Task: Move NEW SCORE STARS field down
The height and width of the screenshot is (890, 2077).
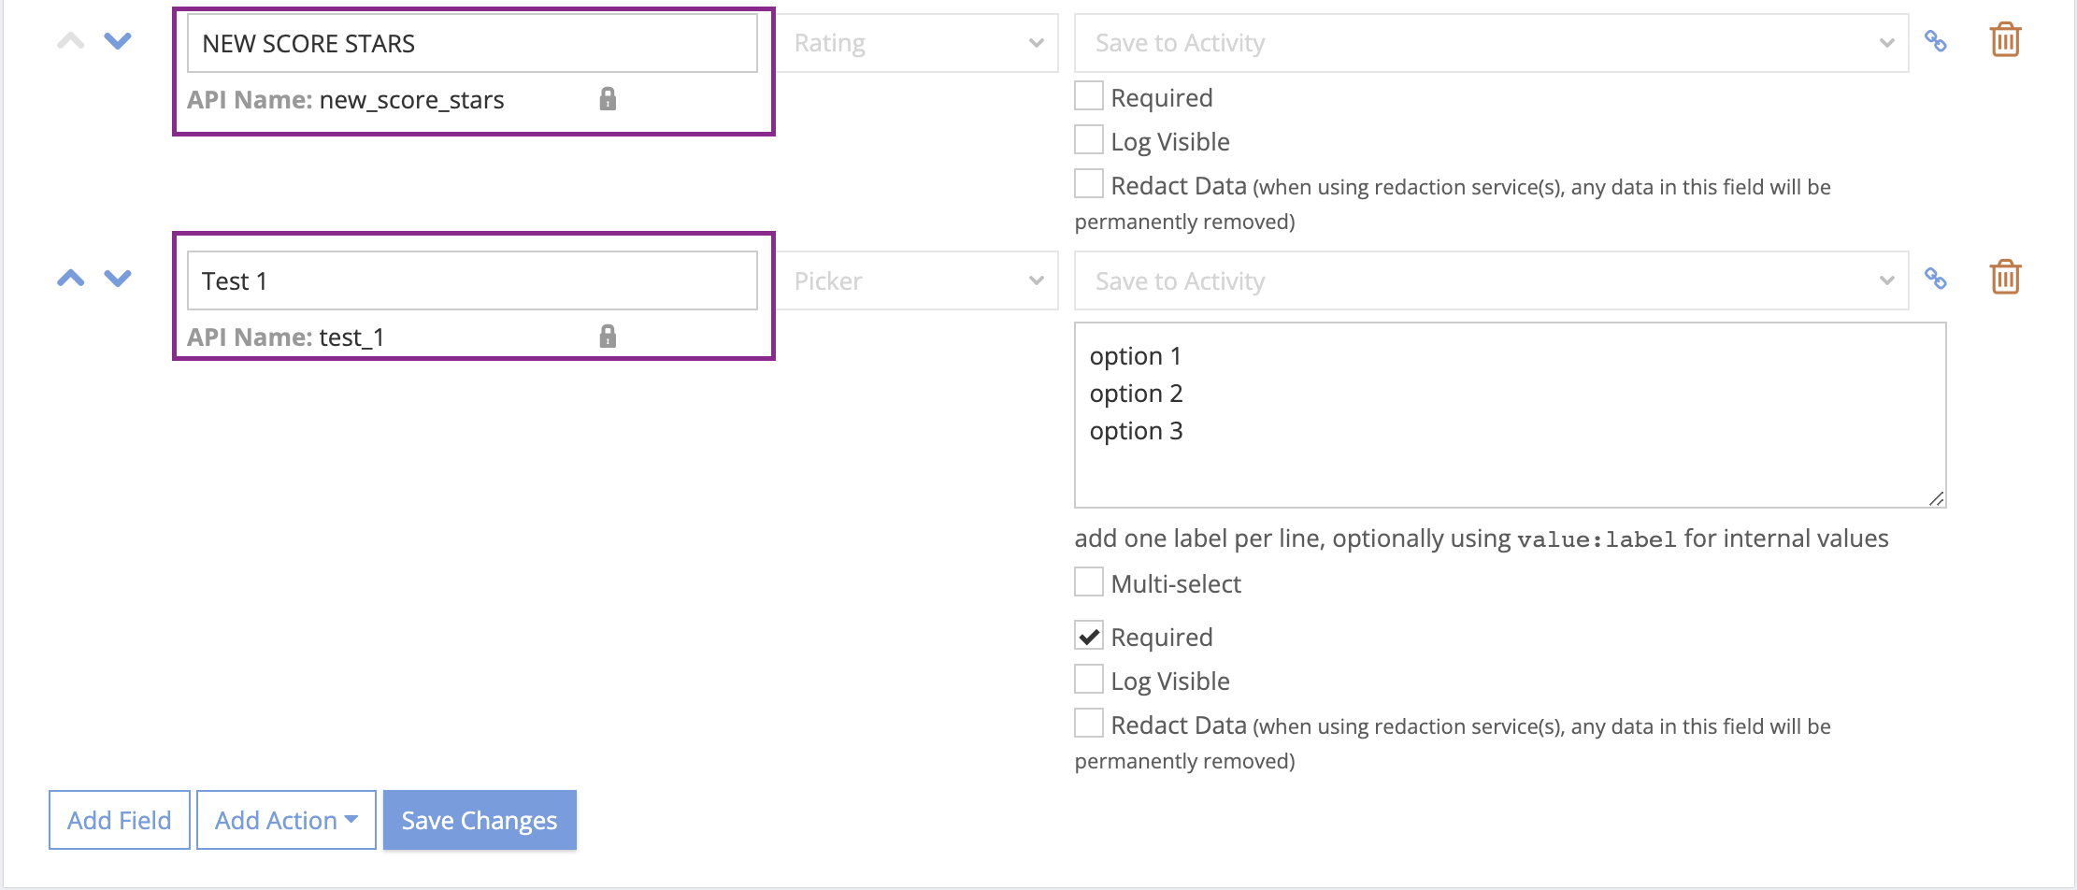Action: (118, 41)
